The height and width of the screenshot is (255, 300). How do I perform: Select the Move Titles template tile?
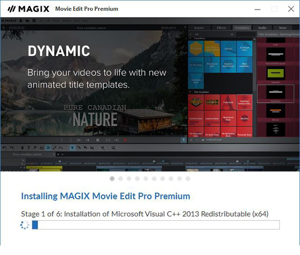pyautogui.click(x=212, y=102)
